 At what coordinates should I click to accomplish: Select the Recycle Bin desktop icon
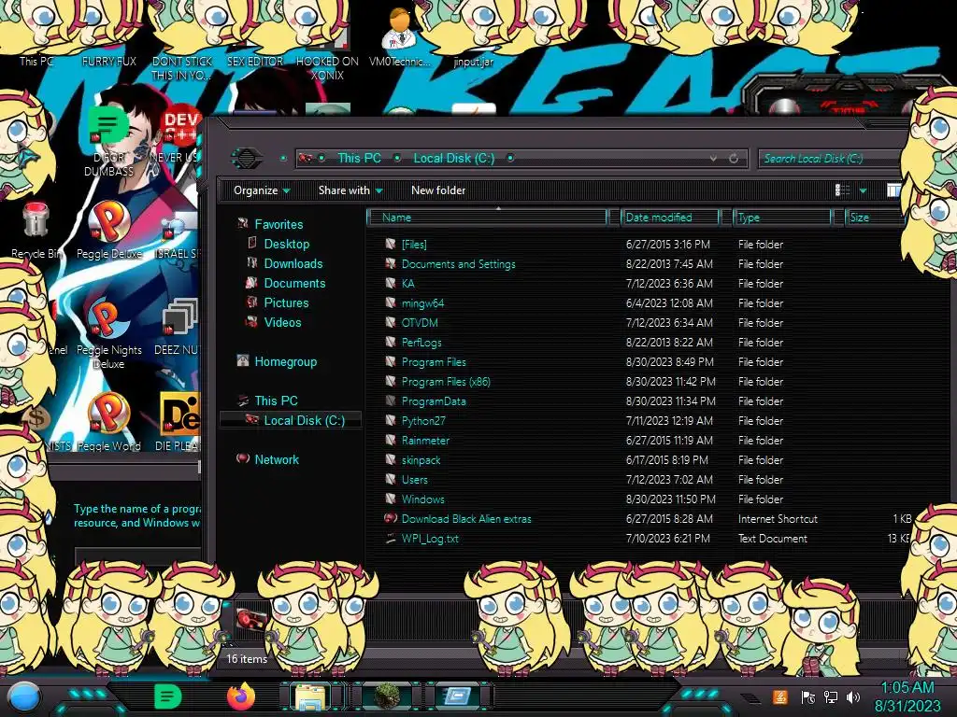(x=36, y=230)
